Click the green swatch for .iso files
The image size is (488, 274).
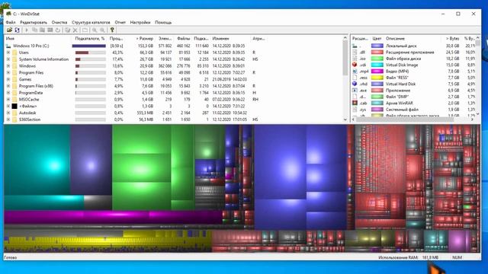(377, 59)
